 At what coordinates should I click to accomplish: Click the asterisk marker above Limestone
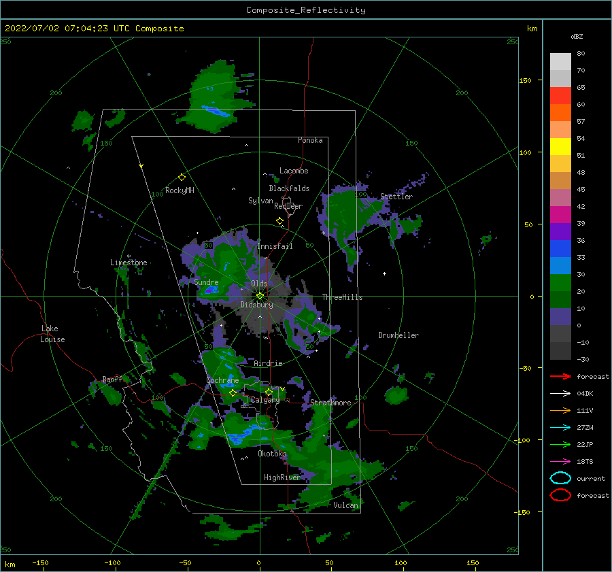129,256
